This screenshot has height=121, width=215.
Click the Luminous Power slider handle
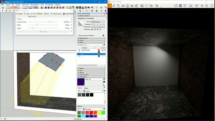(50, 22)
